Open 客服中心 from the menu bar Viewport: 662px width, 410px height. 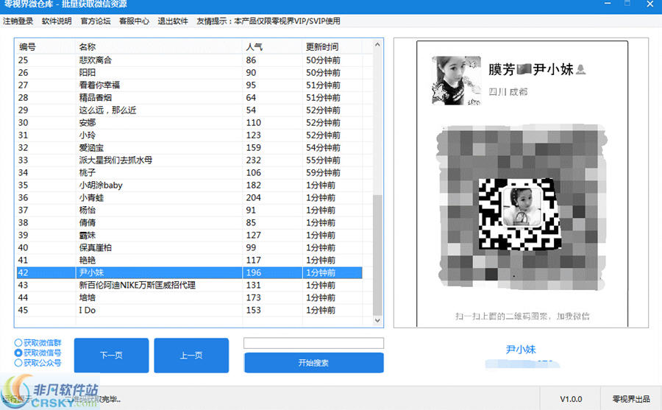(x=134, y=21)
